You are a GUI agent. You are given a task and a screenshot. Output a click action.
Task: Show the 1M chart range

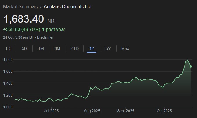point(41,48)
